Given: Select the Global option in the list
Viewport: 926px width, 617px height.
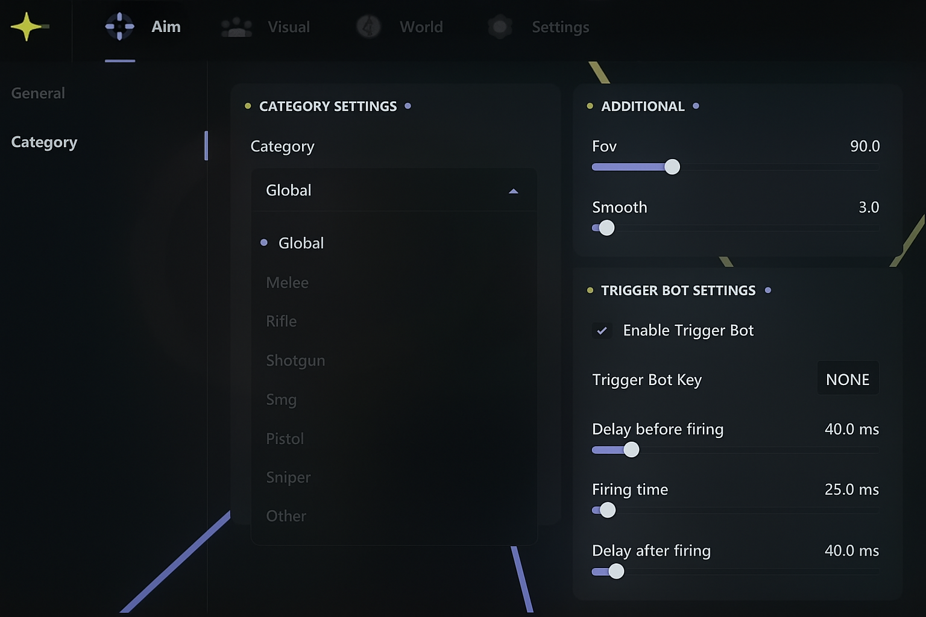Looking at the screenshot, I should point(301,243).
